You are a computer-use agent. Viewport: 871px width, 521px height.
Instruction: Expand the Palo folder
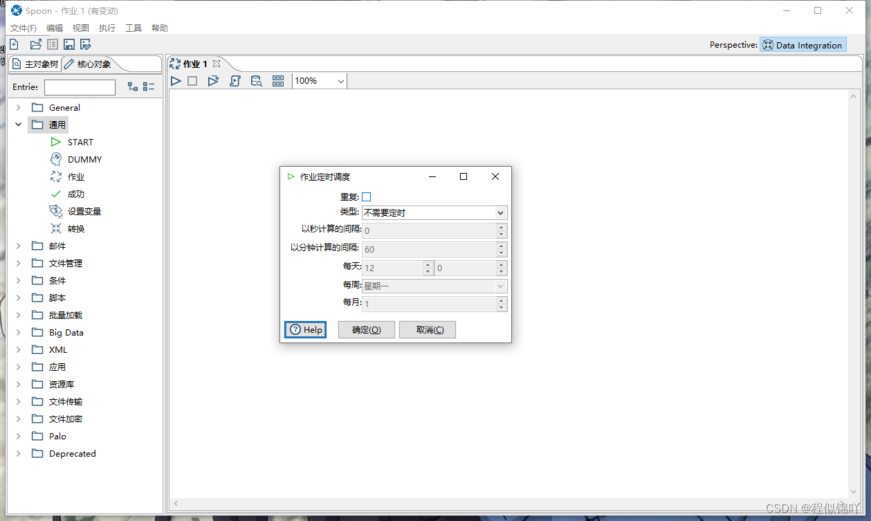[19, 436]
